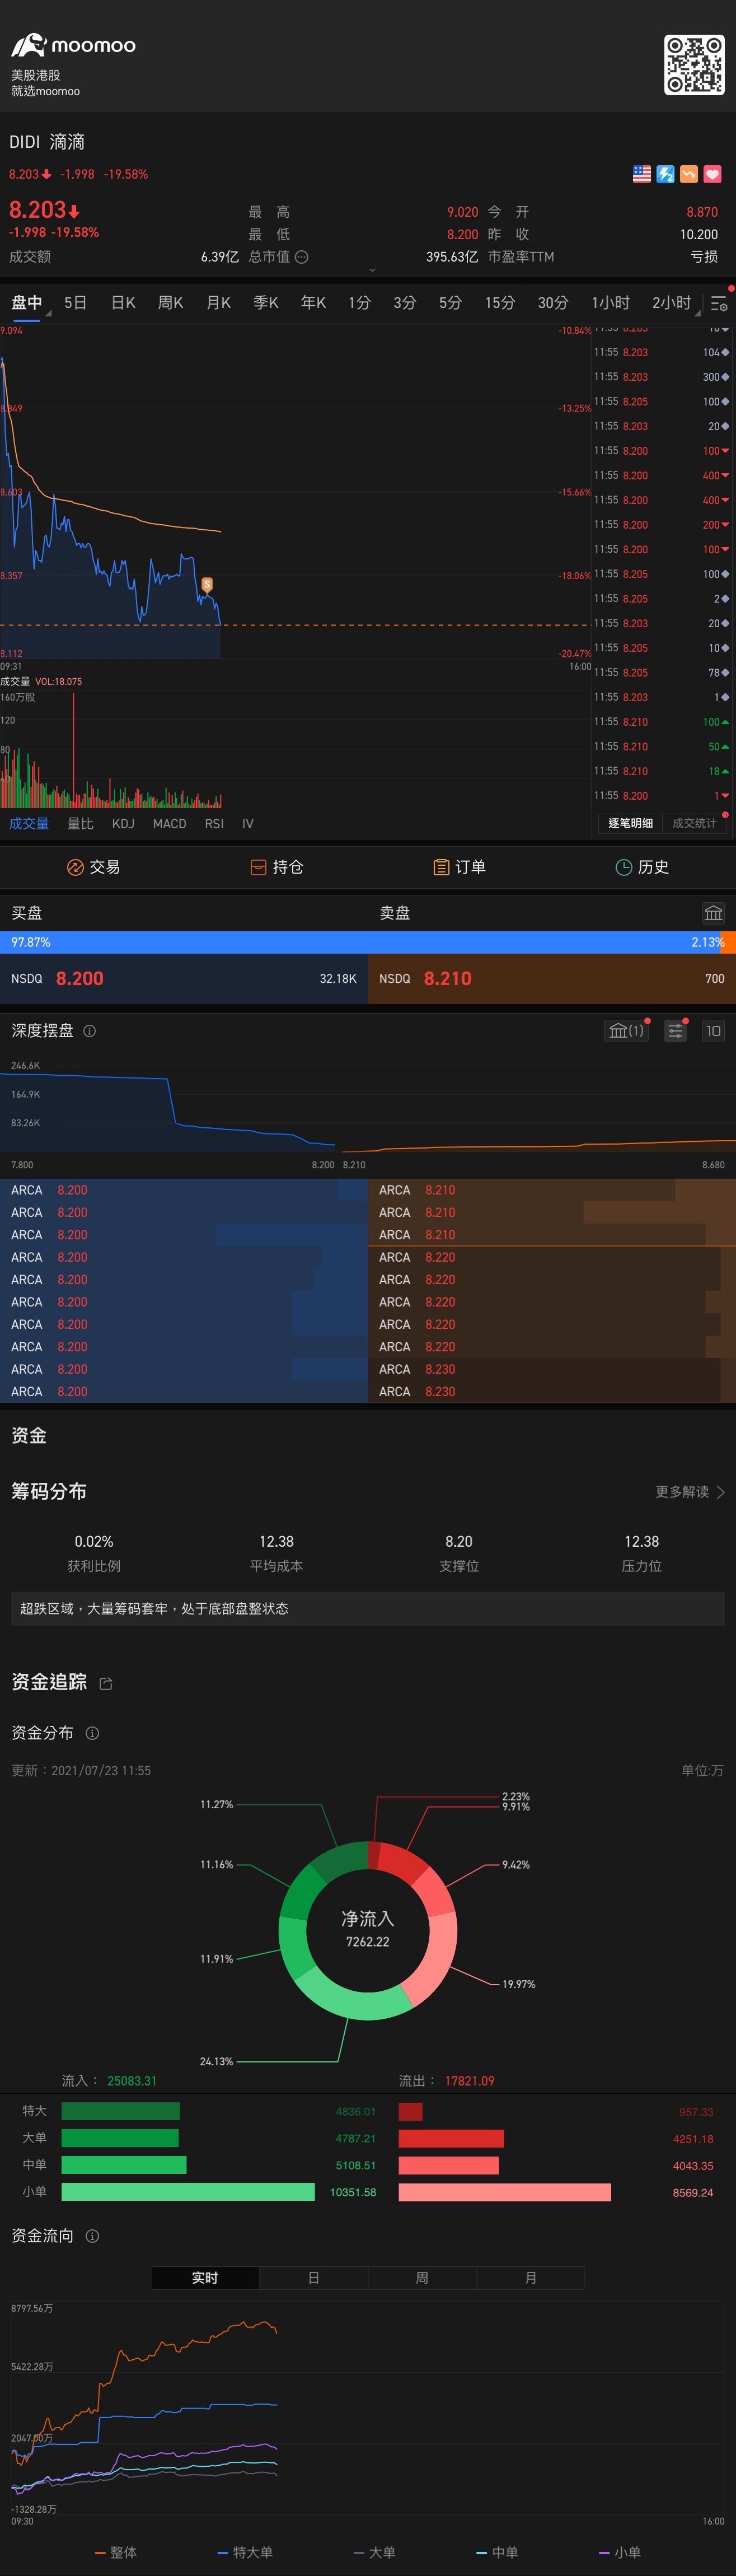
Task: Select the 盘中 intraday tab
Action: [27, 302]
